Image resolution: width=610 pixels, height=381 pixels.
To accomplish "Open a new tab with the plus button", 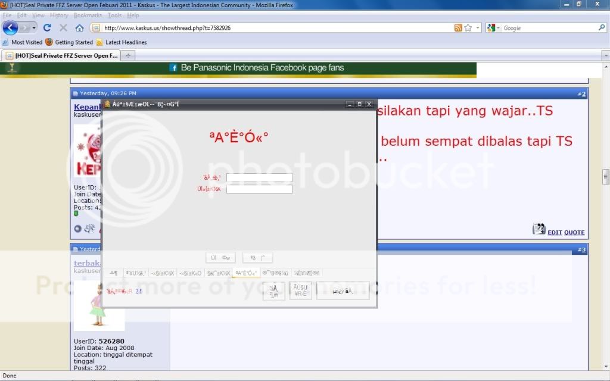I will tap(128, 55).
